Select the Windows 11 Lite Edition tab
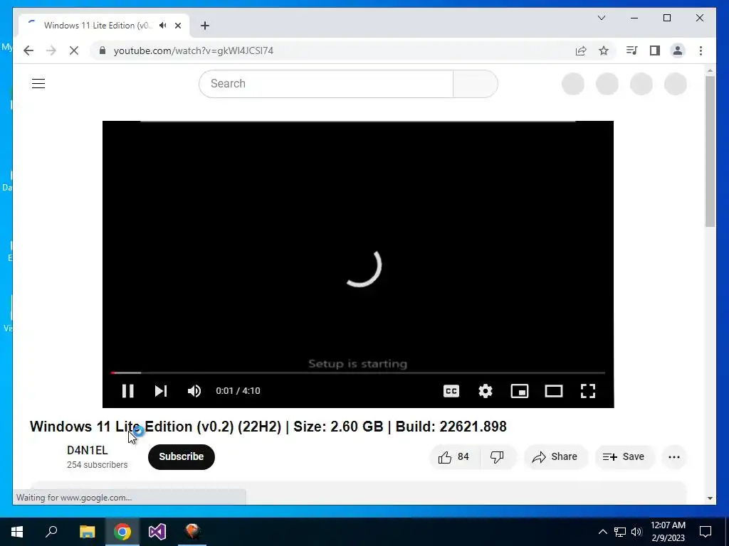The width and height of the screenshot is (729, 546). 104,26
